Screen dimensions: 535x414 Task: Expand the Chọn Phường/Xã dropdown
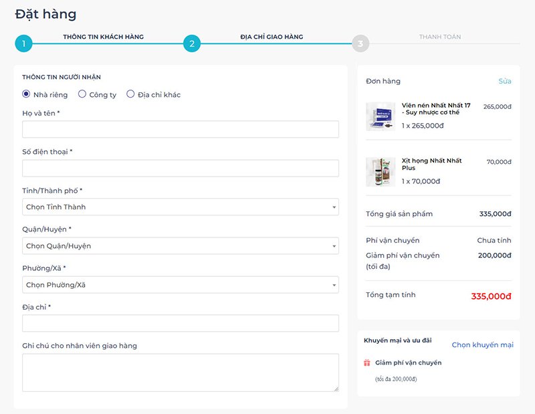point(181,285)
